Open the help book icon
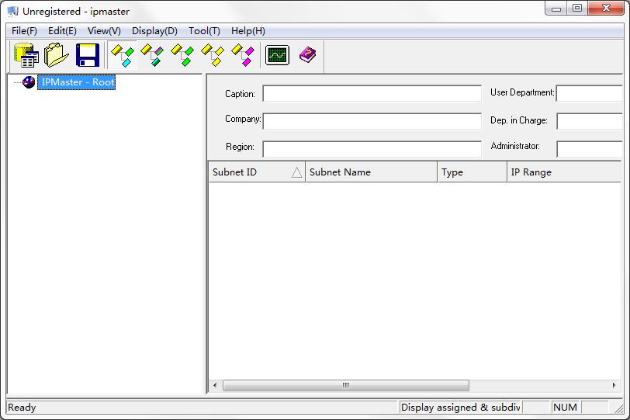The width and height of the screenshot is (630, 420). 308,55
